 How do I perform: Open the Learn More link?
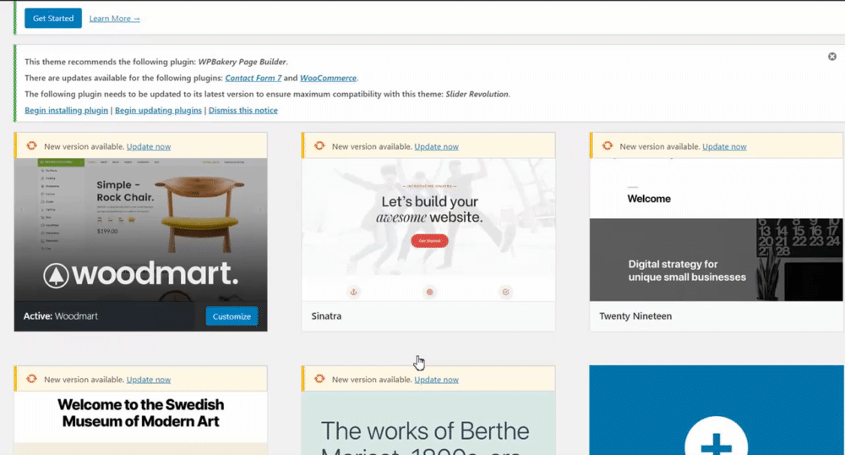point(114,19)
